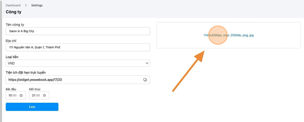The width and height of the screenshot is (304, 122).
Task: Select the hour 10 in Bắt đầu time
Action: point(11,95)
